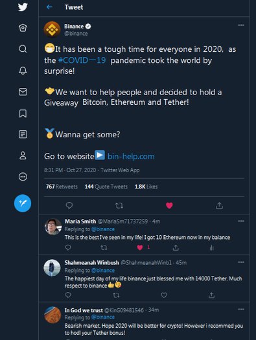This screenshot has height=340, width=256.
Task: Click the blue compose Tweet button
Action: point(23,203)
